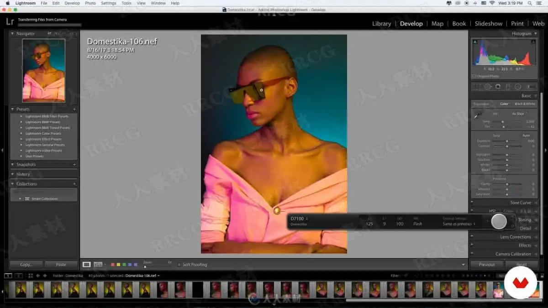The image size is (548, 308).
Task: Set Navigator zoom to FIT
Action: (x=49, y=33)
